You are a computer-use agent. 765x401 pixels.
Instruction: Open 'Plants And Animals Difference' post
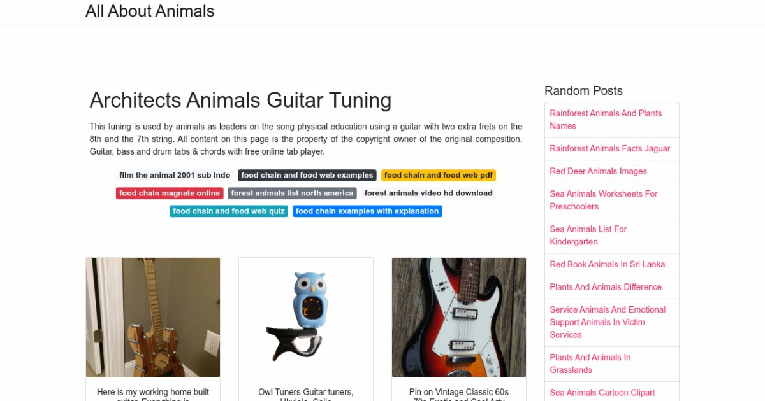click(x=606, y=287)
